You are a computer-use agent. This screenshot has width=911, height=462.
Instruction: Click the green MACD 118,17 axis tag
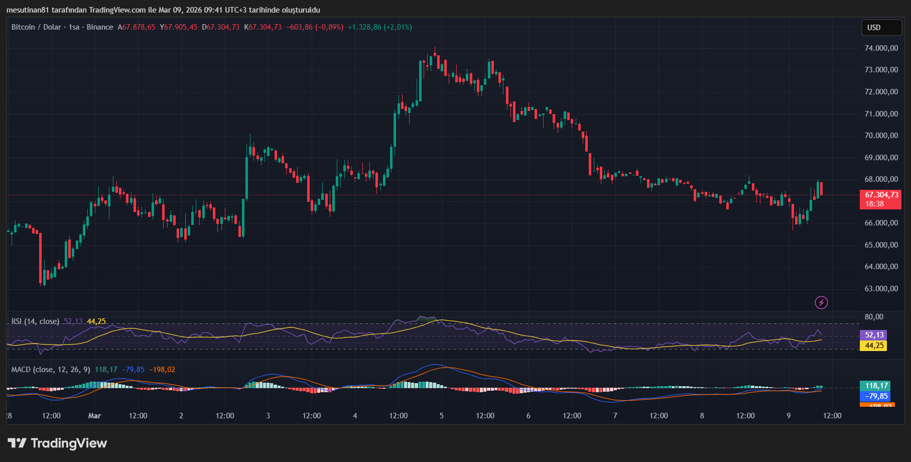point(875,386)
